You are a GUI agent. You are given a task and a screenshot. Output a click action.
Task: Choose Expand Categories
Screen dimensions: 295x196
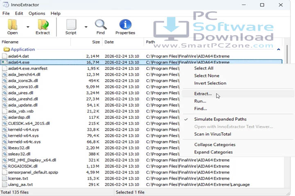[x=213, y=152]
